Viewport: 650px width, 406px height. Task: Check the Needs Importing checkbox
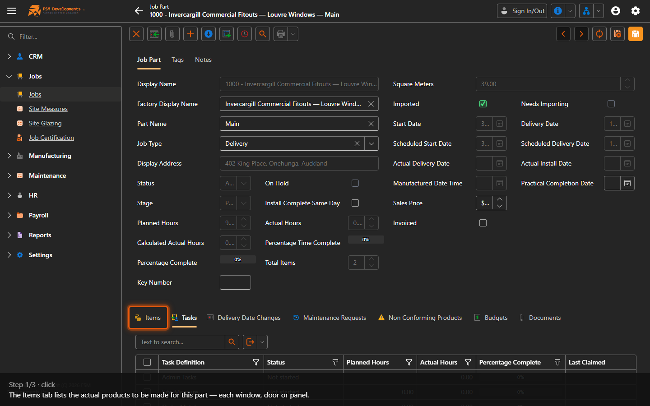point(611,104)
